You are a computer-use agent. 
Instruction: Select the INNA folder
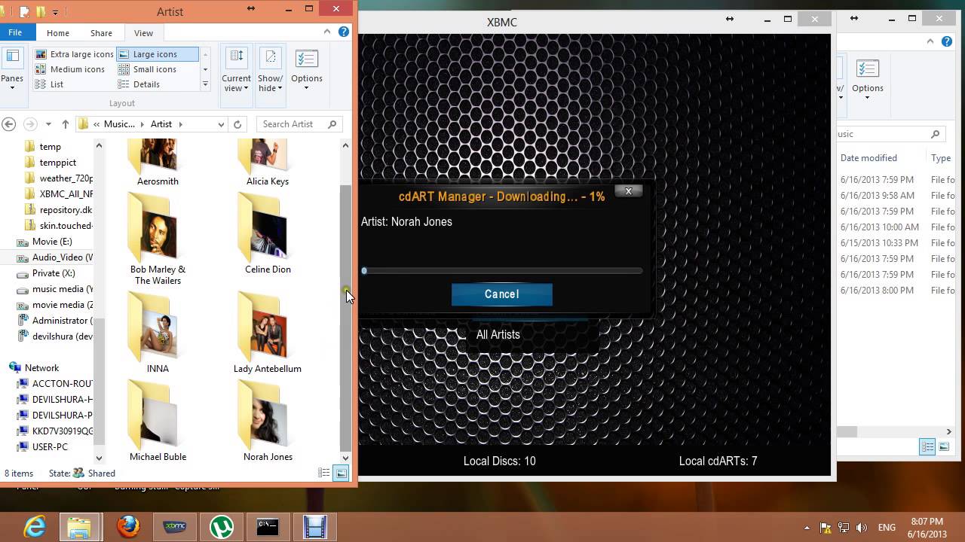158,333
